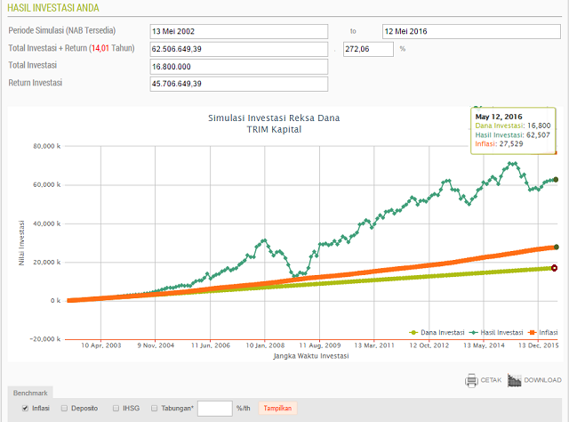Click the Total Investasi field 16.800.000
569x422 pixels.
point(239,67)
